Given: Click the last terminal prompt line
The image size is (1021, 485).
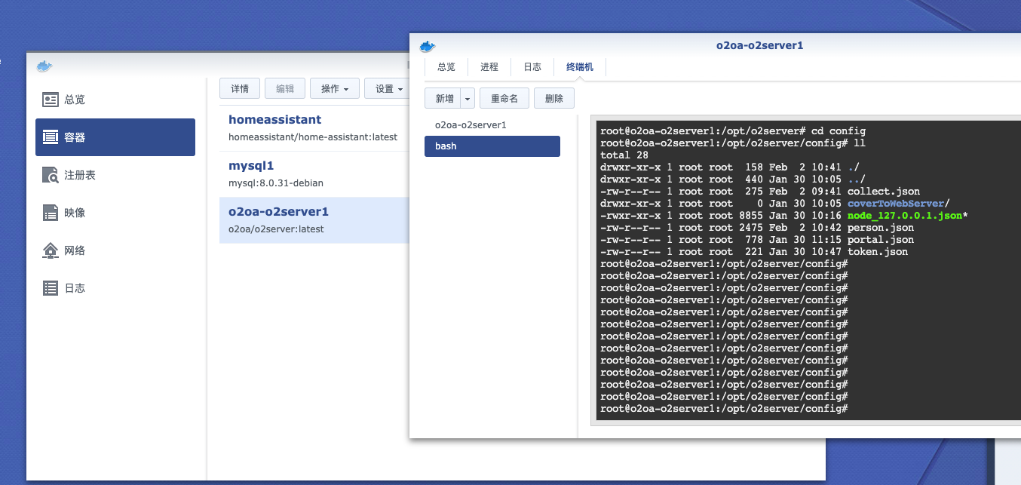Looking at the screenshot, I should pyautogui.click(x=724, y=409).
